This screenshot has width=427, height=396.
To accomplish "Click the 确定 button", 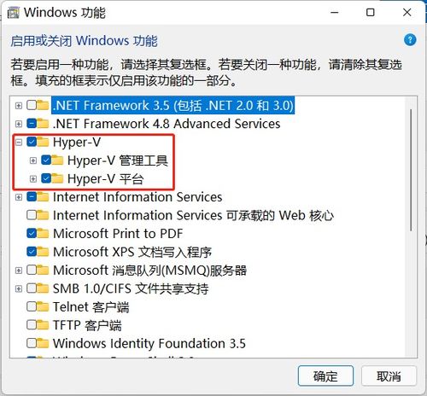I will [325, 376].
